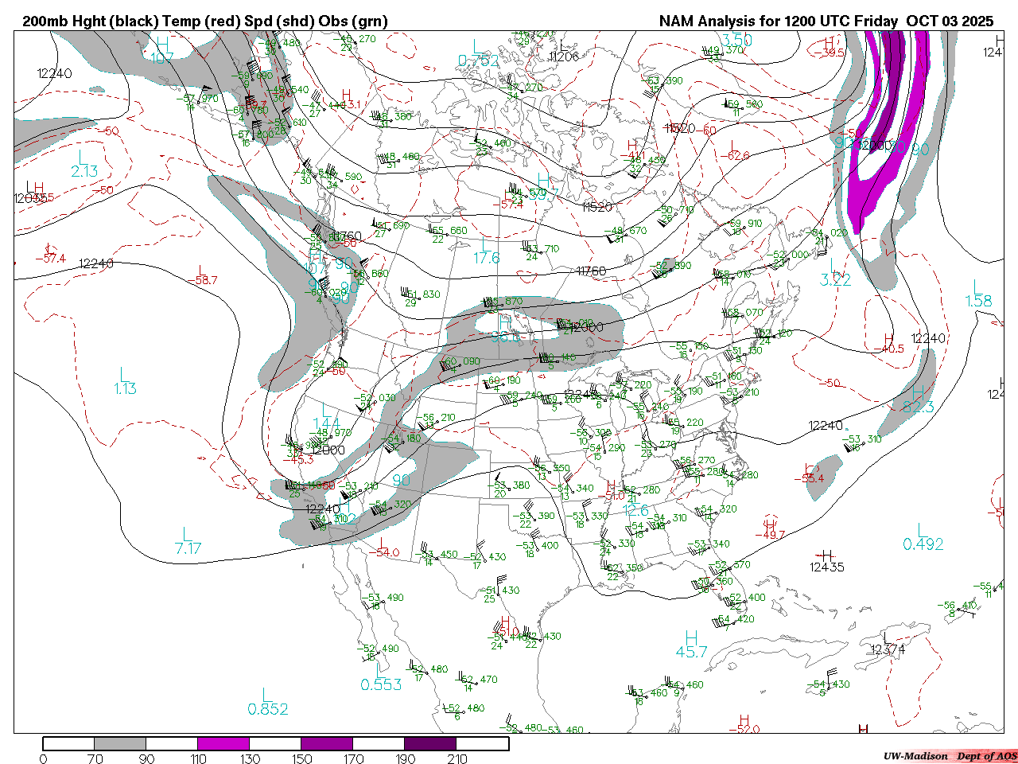The image size is (1018, 764).
Task: Click the legend tick label 0
Action: 43,758
